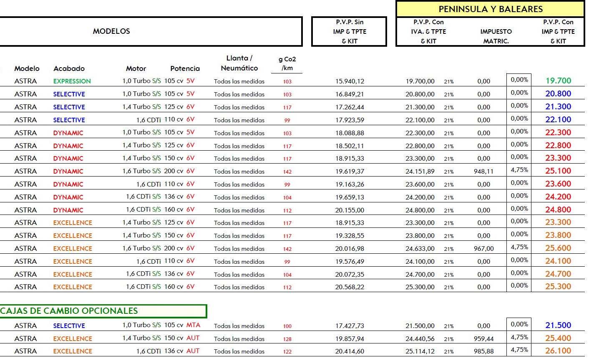The image size is (589, 361).
Task: Click the 967,00 registration tax value
Action: click(483, 249)
